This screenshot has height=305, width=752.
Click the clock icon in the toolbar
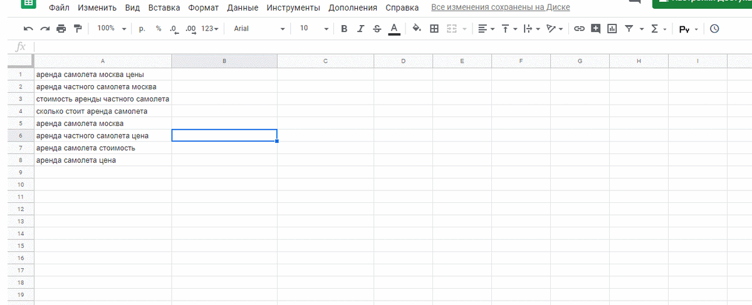pyautogui.click(x=714, y=29)
